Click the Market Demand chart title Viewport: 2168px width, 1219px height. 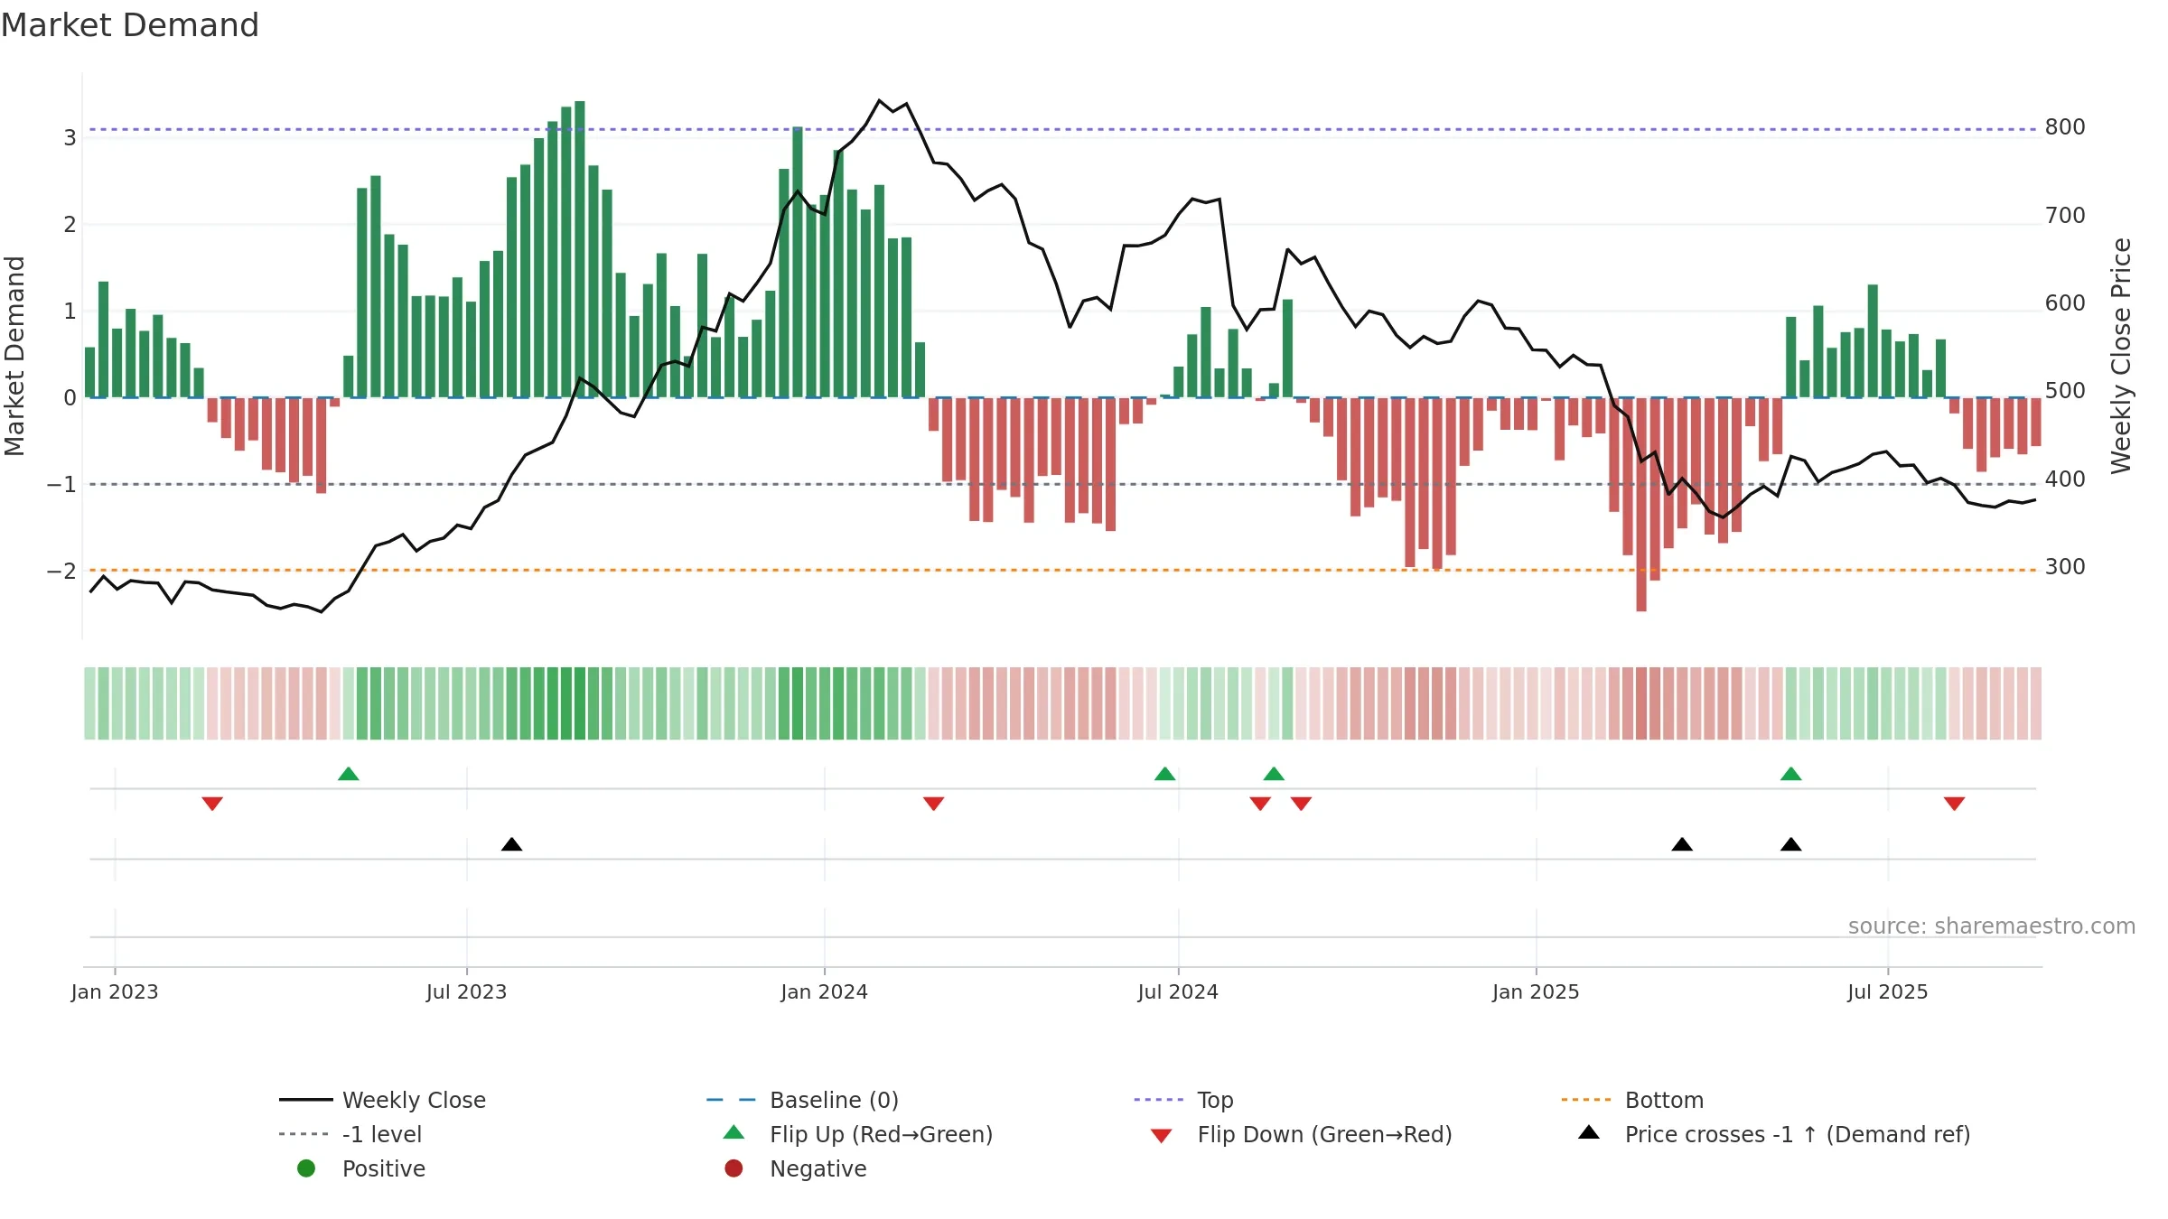click(130, 25)
